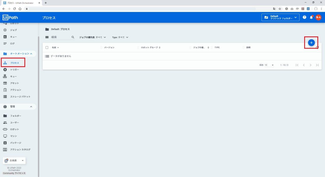Go to the browser home page
The image size is (325, 177).
(x=20, y=9)
